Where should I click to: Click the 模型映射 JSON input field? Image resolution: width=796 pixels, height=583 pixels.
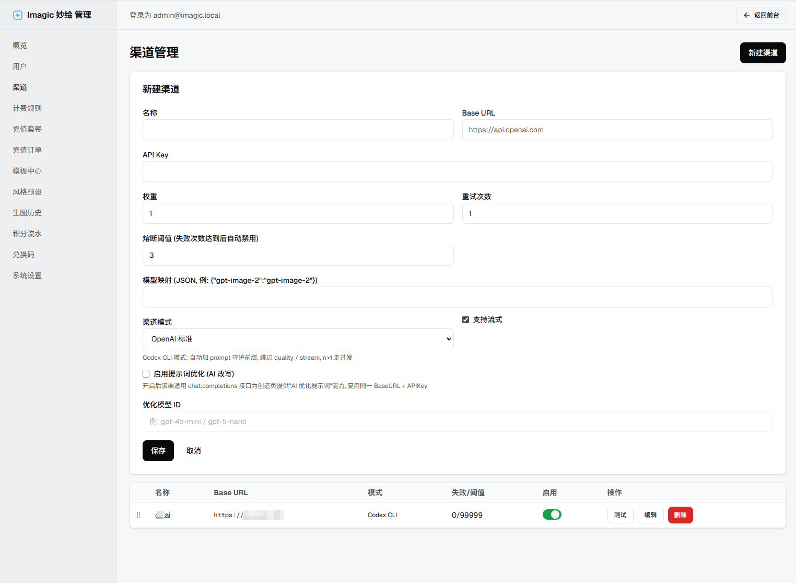[458, 297]
